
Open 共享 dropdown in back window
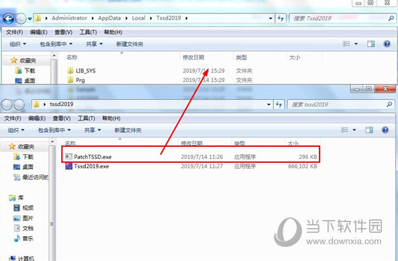94,44
